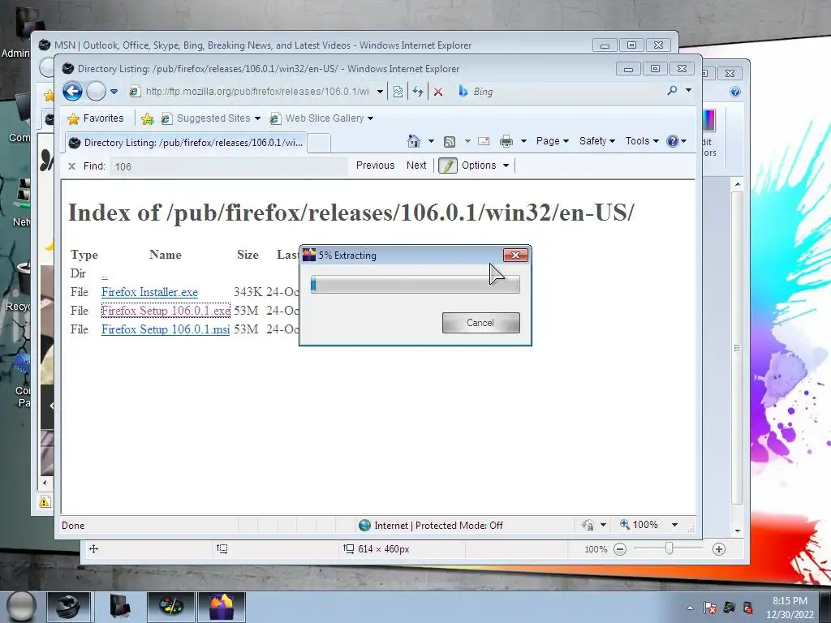This screenshot has width=831, height=623.
Task: Click the IE Forward navigation button
Action: pyautogui.click(x=96, y=91)
